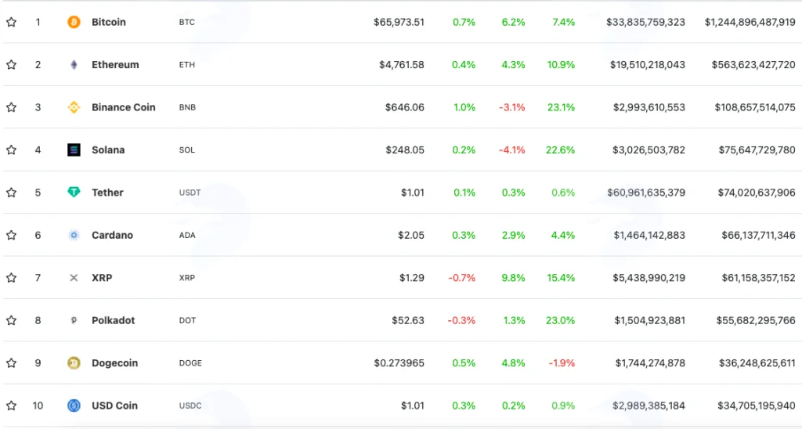Screen dimensions: 802x429
Task: Click the black Solana logo icon
Action: (x=74, y=150)
